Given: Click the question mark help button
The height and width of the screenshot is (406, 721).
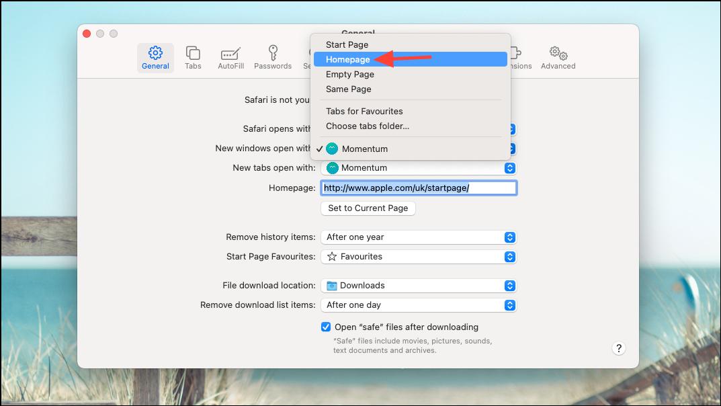Looking at the screenshot, I should (618, 348).
